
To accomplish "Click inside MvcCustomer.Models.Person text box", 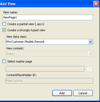I will point(47,42).
